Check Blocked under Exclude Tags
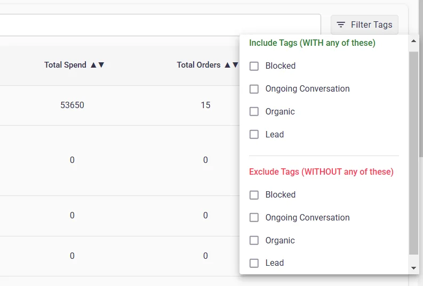Image resolution: width=423 pixels, height=286 pixels. click(254, 195)
